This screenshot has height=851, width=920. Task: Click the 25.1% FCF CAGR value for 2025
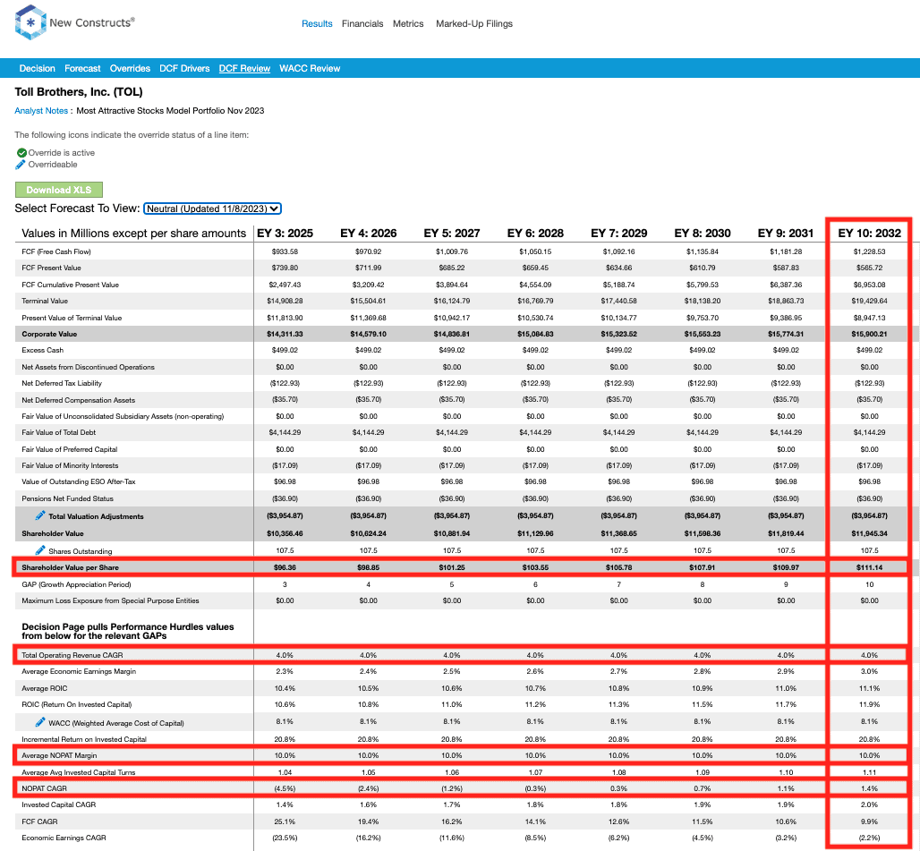point(285,821)
